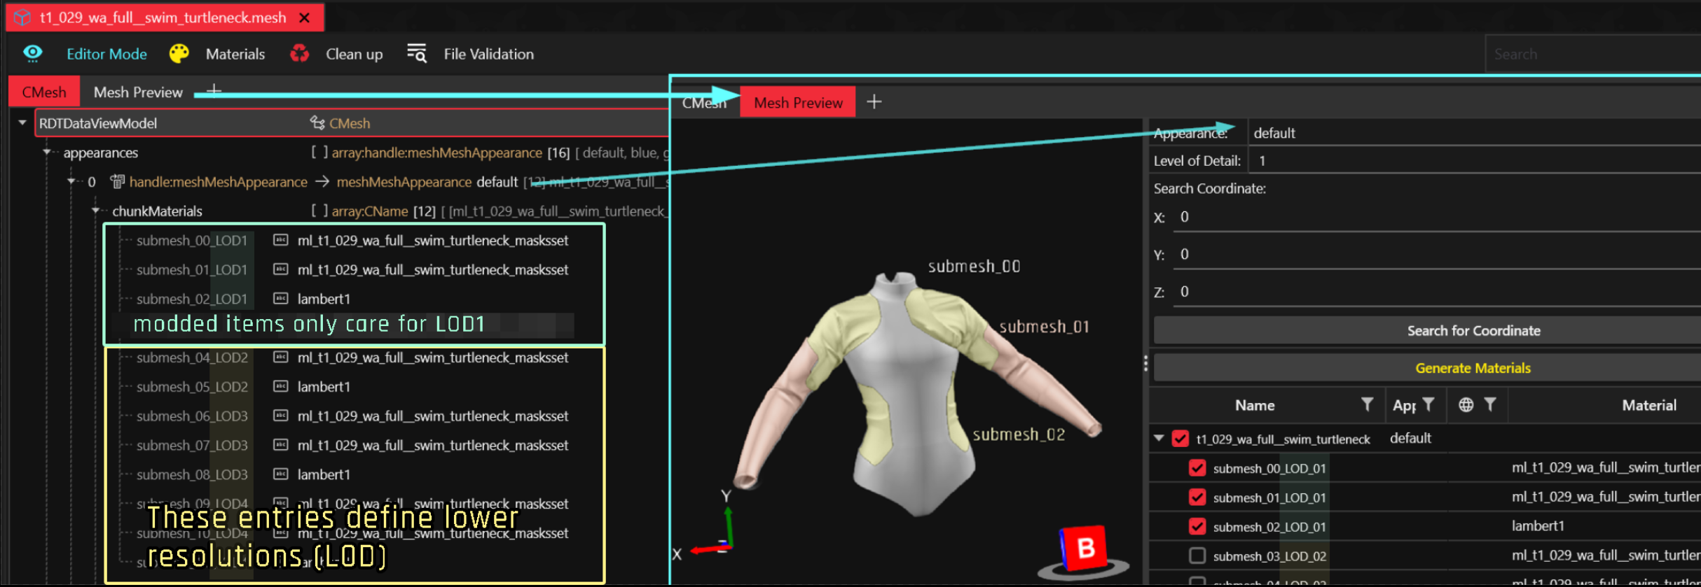Close the t1_029_wa_full__swim_turtleneck.mesh file tab
Image resolution: width=1701 pixels, height=587 pixels.
click(x=305, y=17)
